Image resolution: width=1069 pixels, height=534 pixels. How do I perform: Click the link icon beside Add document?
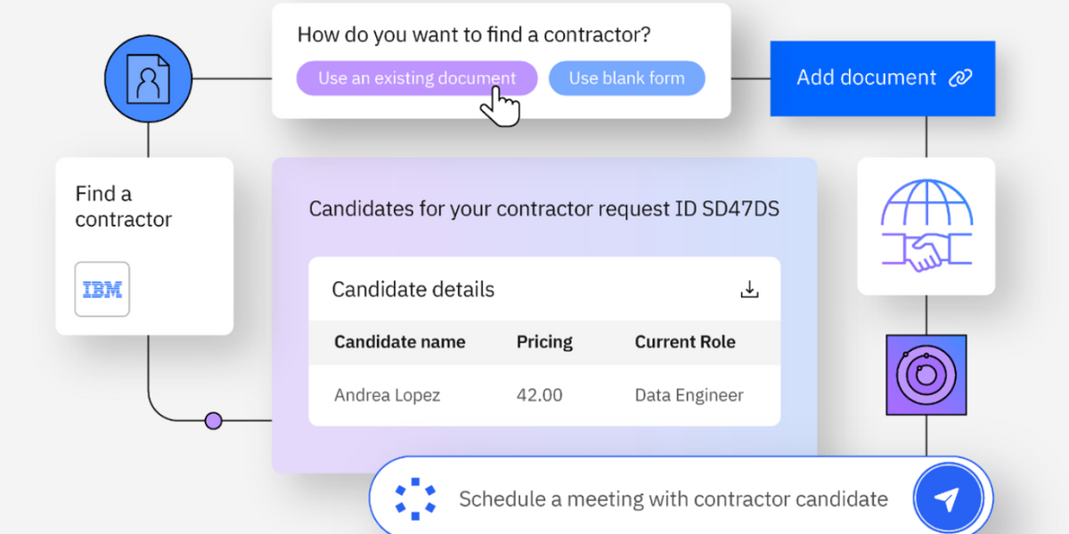[959, 78]
